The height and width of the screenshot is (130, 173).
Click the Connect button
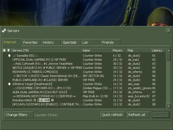(x=161, y=115)
